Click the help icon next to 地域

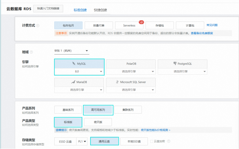(31, 52)
